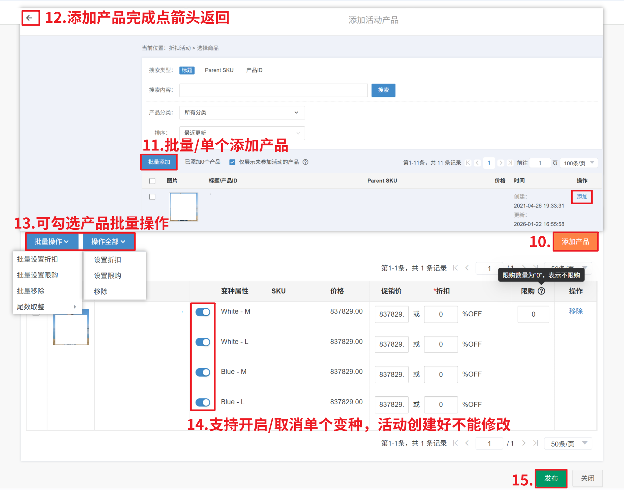Disable the Blue - L variant toggle

203,402
